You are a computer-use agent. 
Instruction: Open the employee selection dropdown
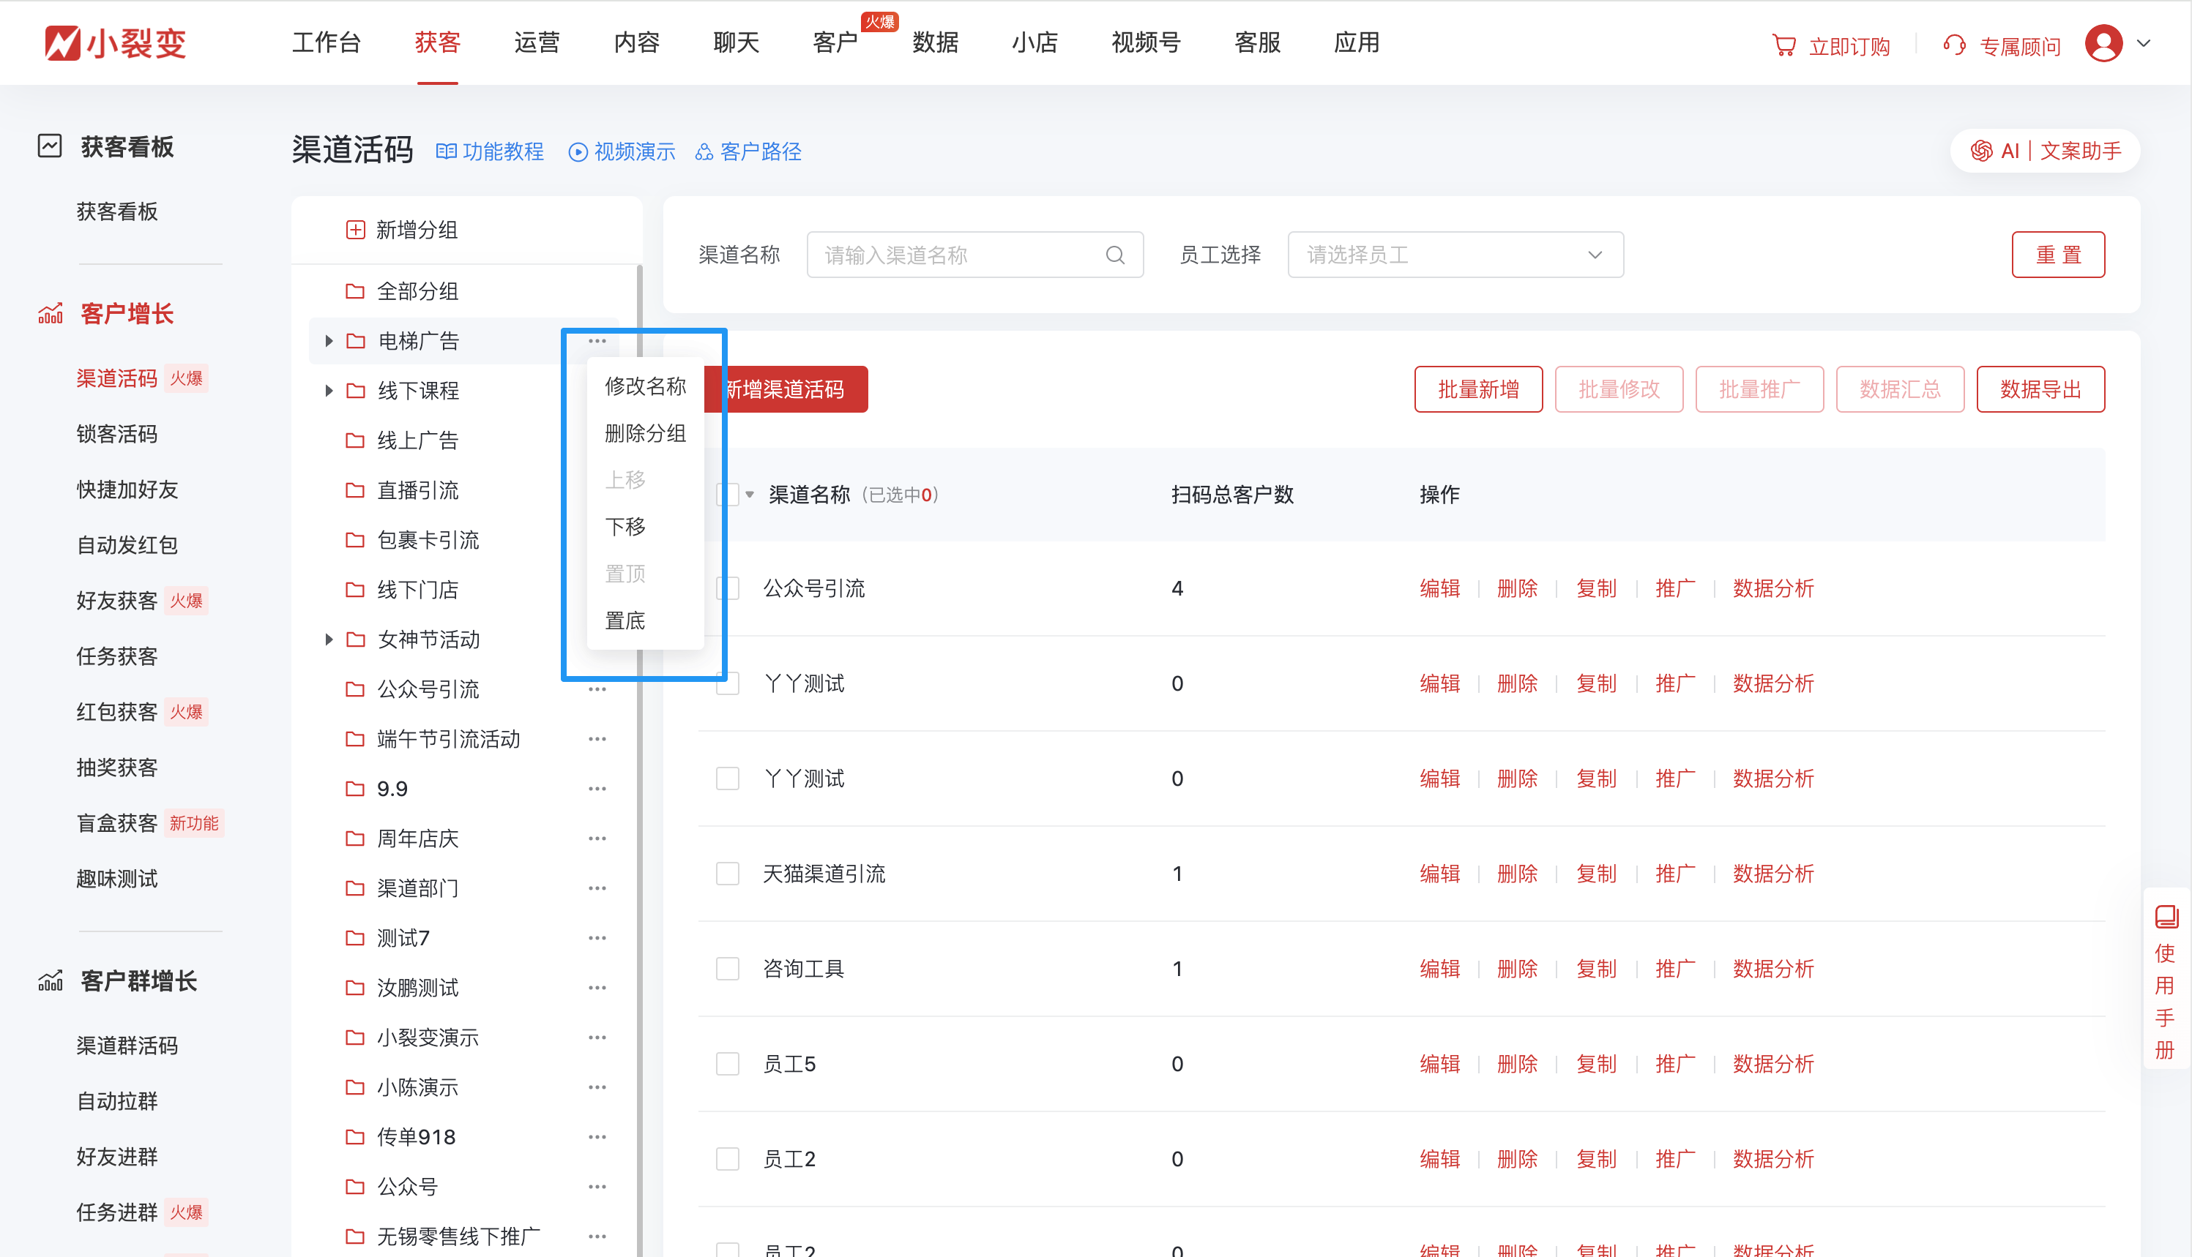(1455, 255)
